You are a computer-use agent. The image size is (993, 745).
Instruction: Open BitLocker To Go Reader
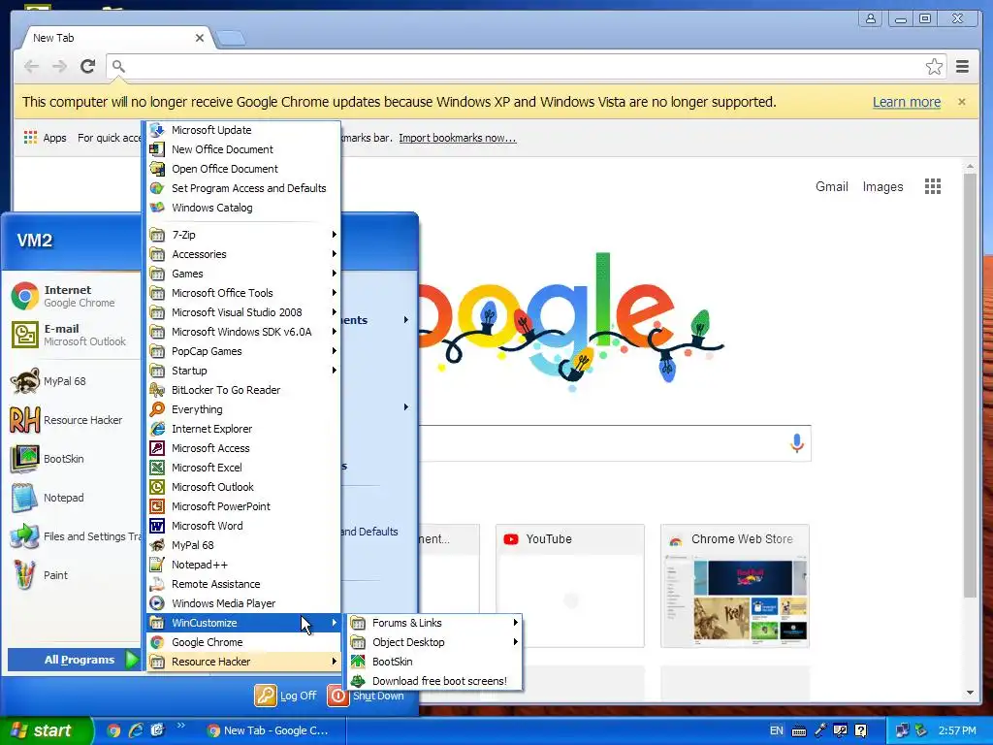click(x=243, y=390)
